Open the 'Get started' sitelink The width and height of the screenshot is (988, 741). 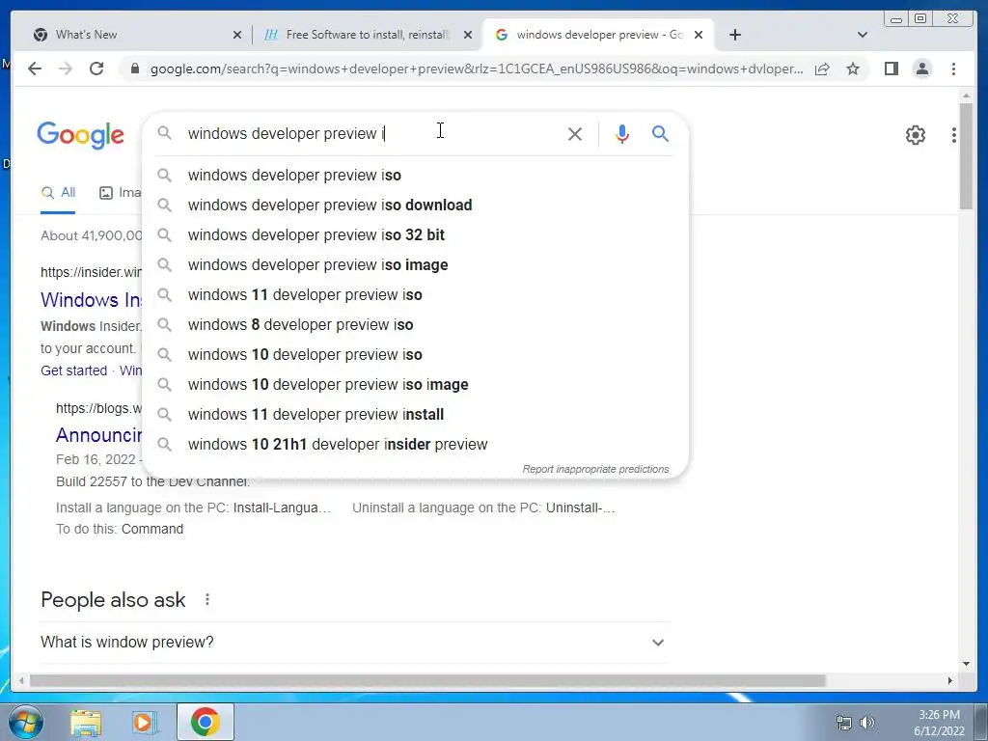[73, 370]
